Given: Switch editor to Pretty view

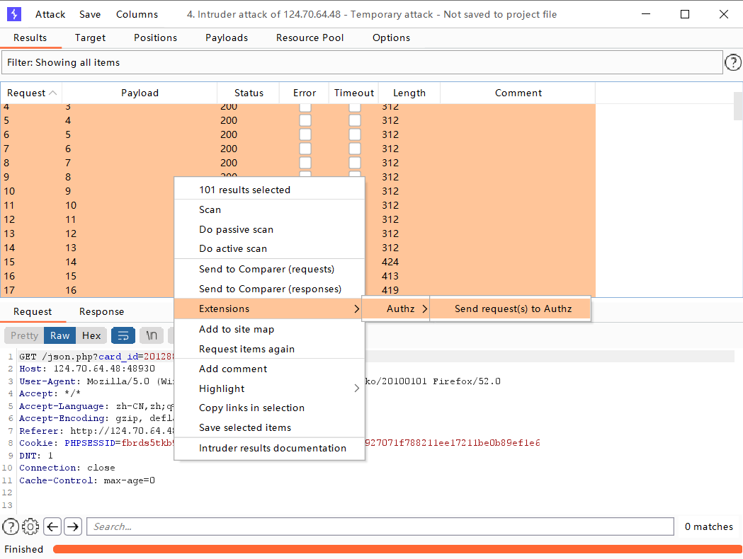Looking at the screenshot, I should [24, 335].
